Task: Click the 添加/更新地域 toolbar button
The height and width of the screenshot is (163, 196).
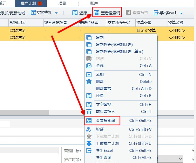Action: click(x=12, y=13)
